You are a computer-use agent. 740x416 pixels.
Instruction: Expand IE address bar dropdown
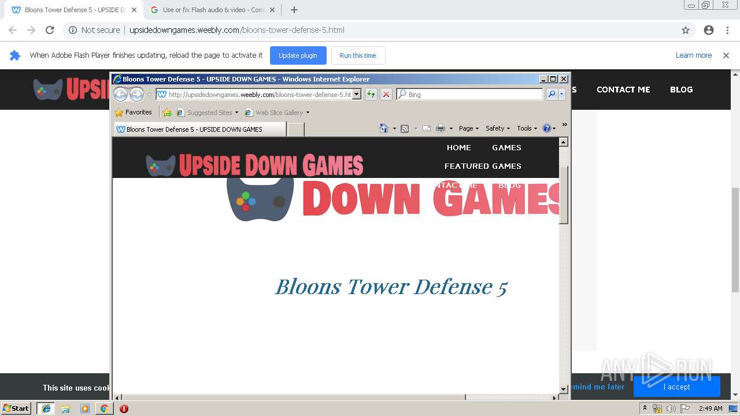click(x=357, y=94)
